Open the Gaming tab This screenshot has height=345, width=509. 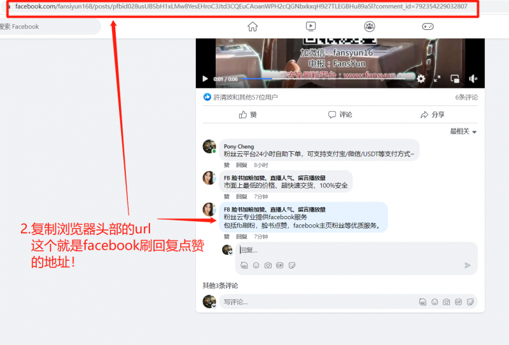(x=428, y=27)
